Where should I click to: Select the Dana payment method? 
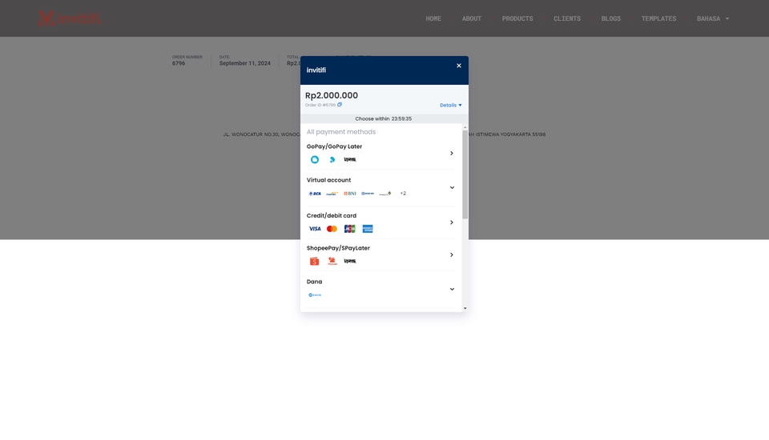(381, 289)
